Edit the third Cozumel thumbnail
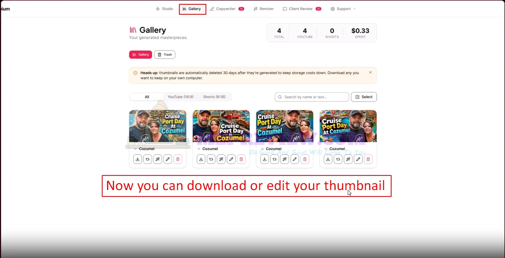The image size is (505, 258). click(x=295, y=159)
